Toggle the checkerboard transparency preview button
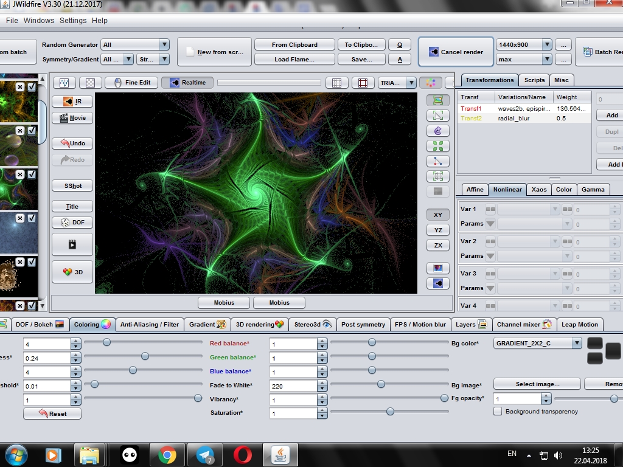The height and width of the screenshot is (467, 623). (91, 83)
